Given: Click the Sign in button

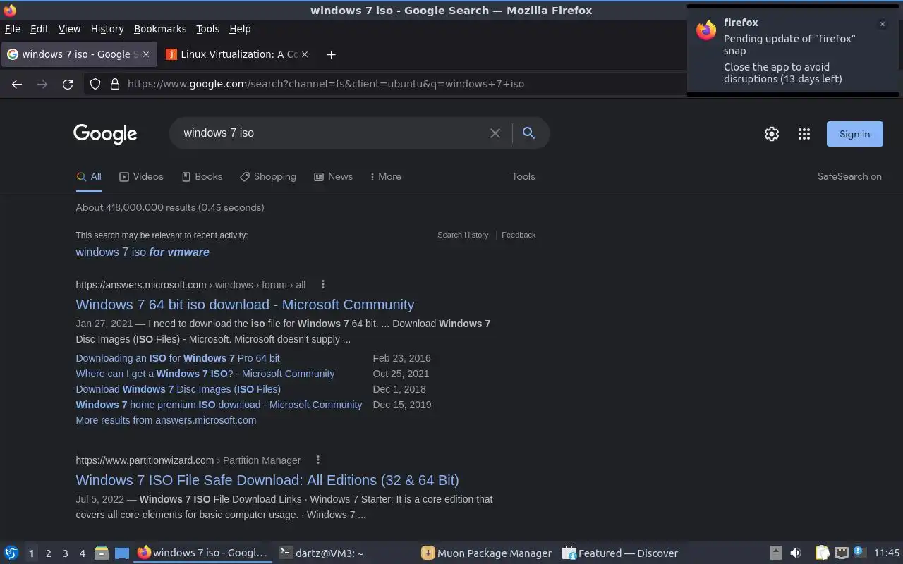Looking at the screenshot, I should pos(854,134).
